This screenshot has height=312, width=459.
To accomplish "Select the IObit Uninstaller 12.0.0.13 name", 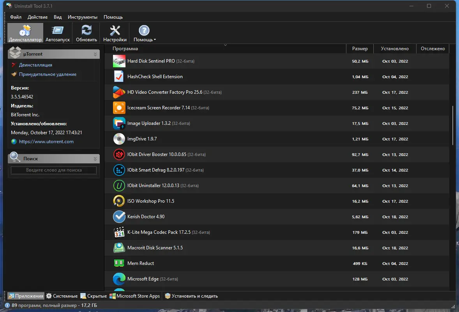I will [163, 186].
